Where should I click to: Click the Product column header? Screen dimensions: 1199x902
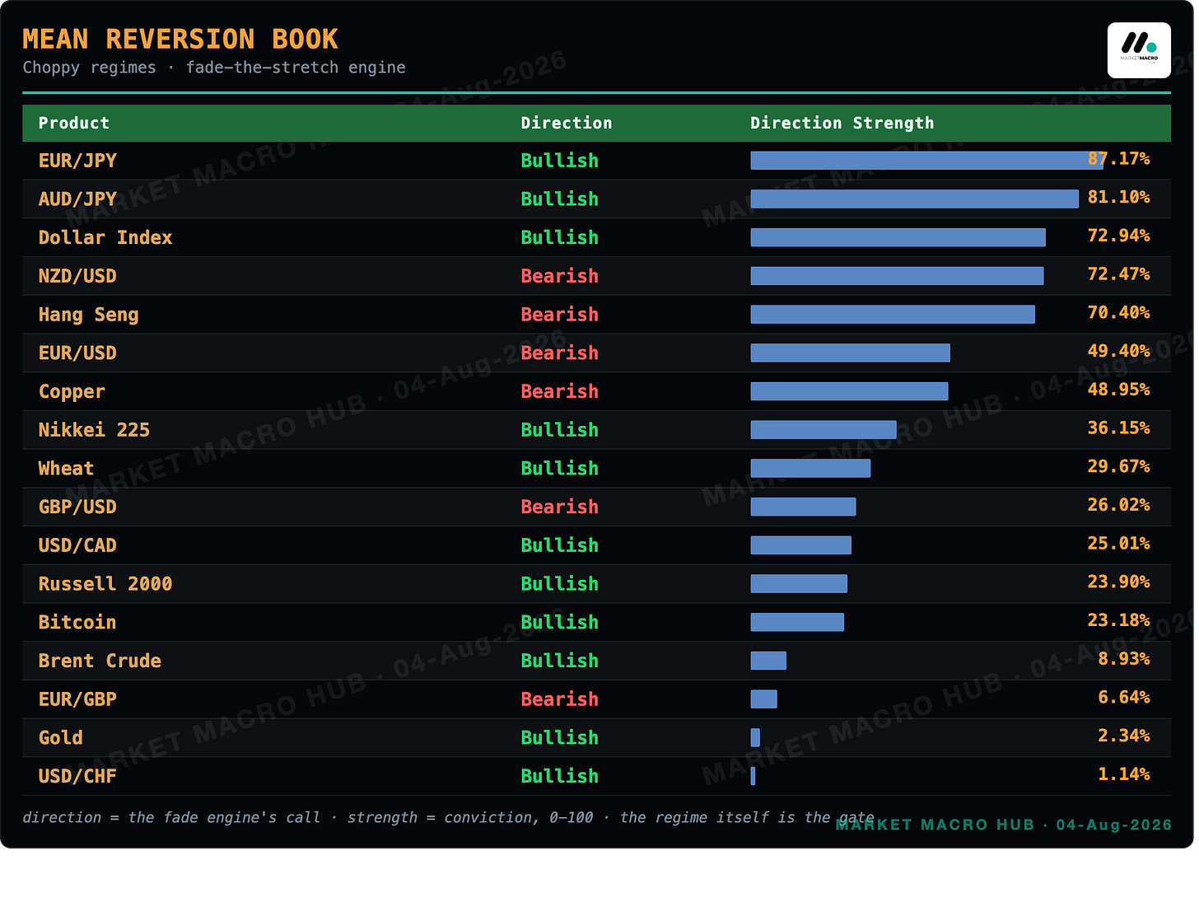pos(74,124)
